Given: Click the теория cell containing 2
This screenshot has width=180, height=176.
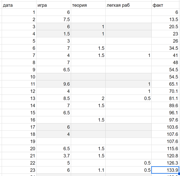Looking at the screenshot, I should click(88, 98).
